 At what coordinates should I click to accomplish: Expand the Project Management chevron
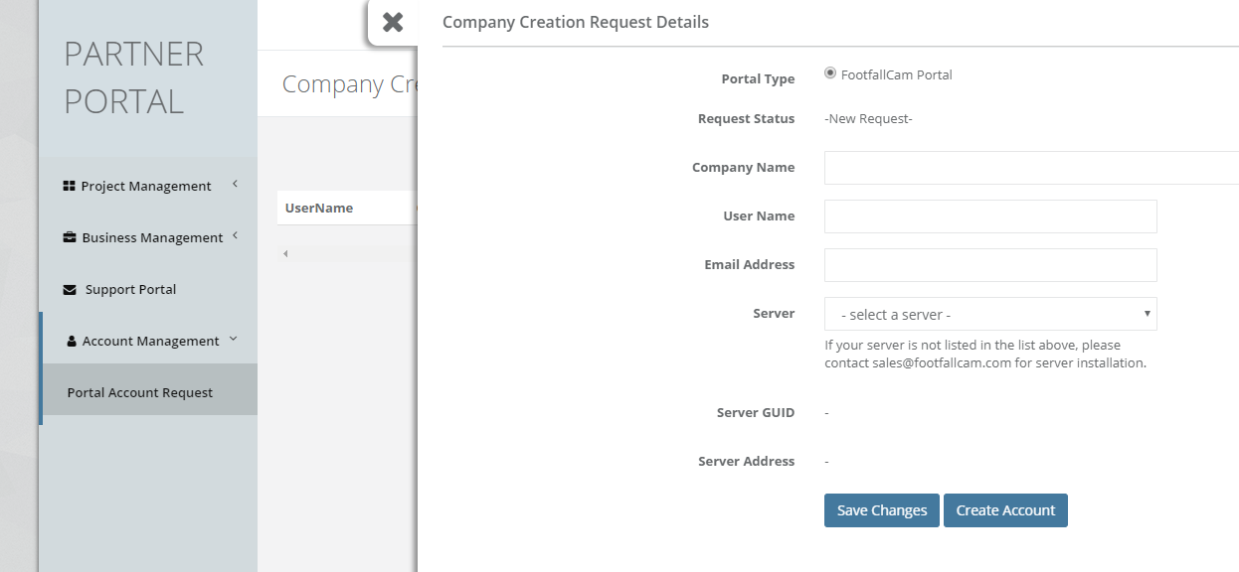click(235, 184)
